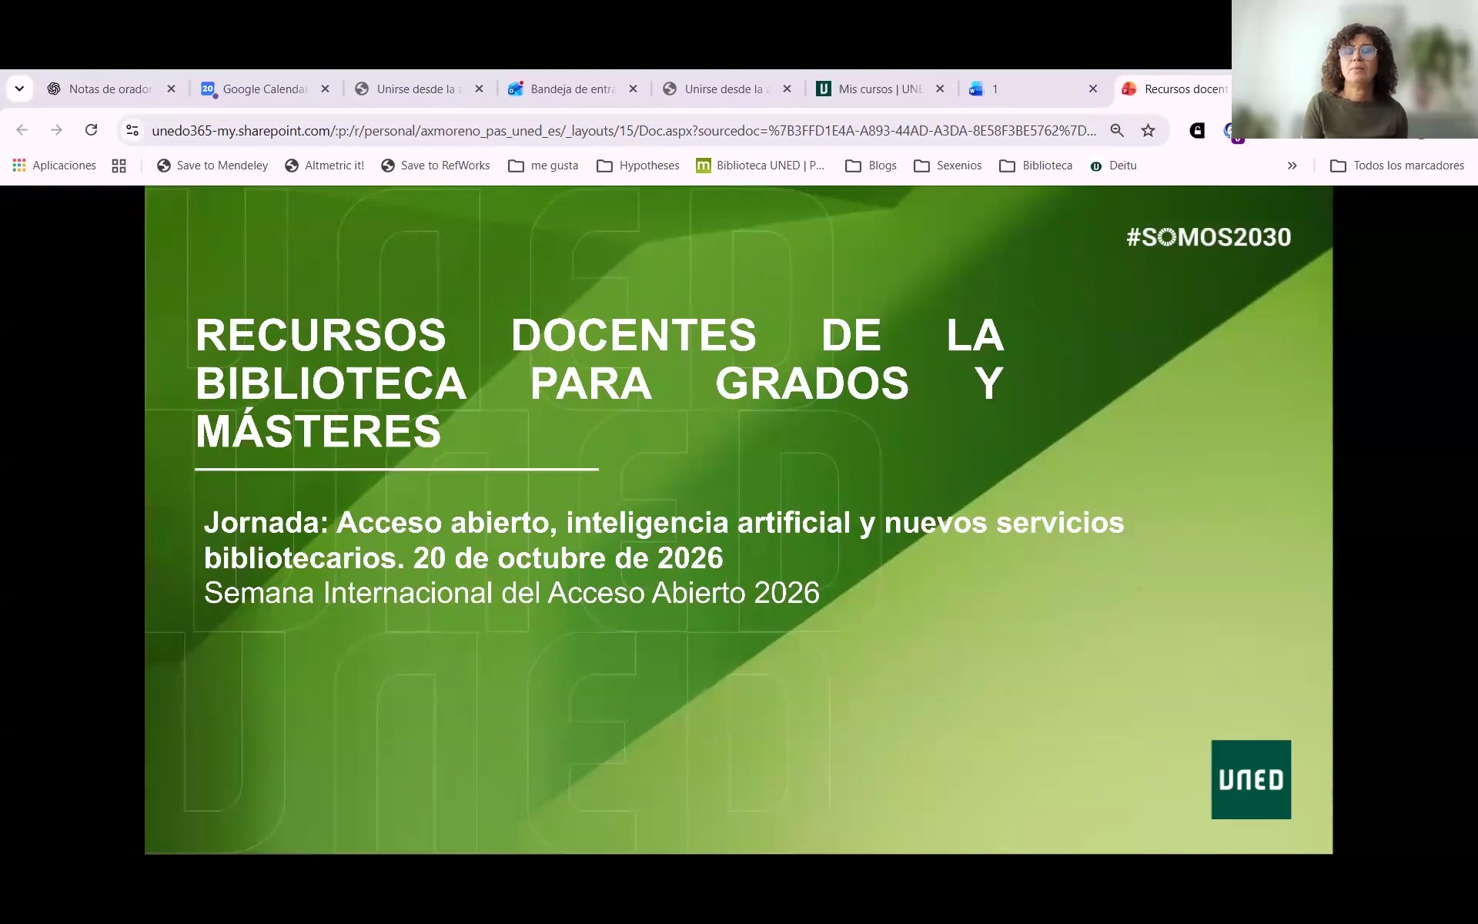Open the Deitu bookmark

[x=1113, y=166]
